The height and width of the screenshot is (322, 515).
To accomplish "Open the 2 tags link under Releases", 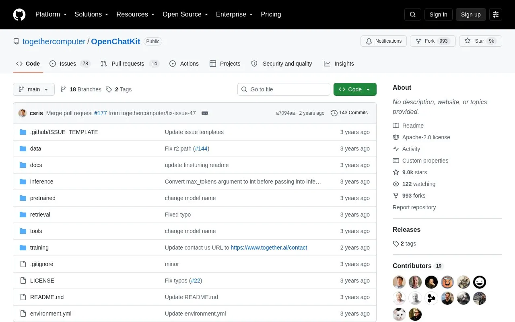I will click(405, 244).
